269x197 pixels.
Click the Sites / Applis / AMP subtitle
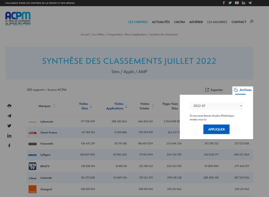129,72
